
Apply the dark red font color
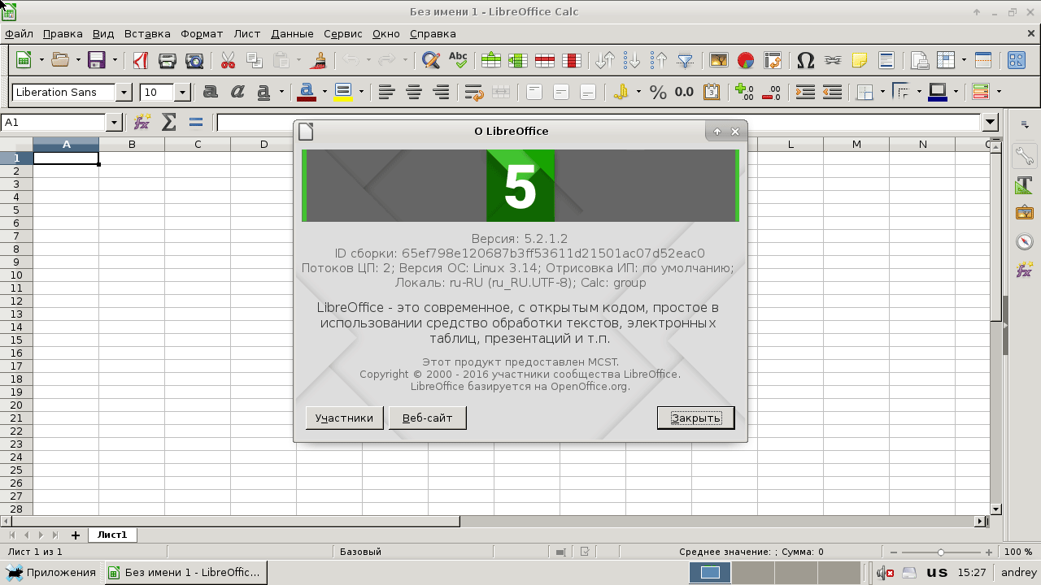pyautogui.click(x=307, y=92)
